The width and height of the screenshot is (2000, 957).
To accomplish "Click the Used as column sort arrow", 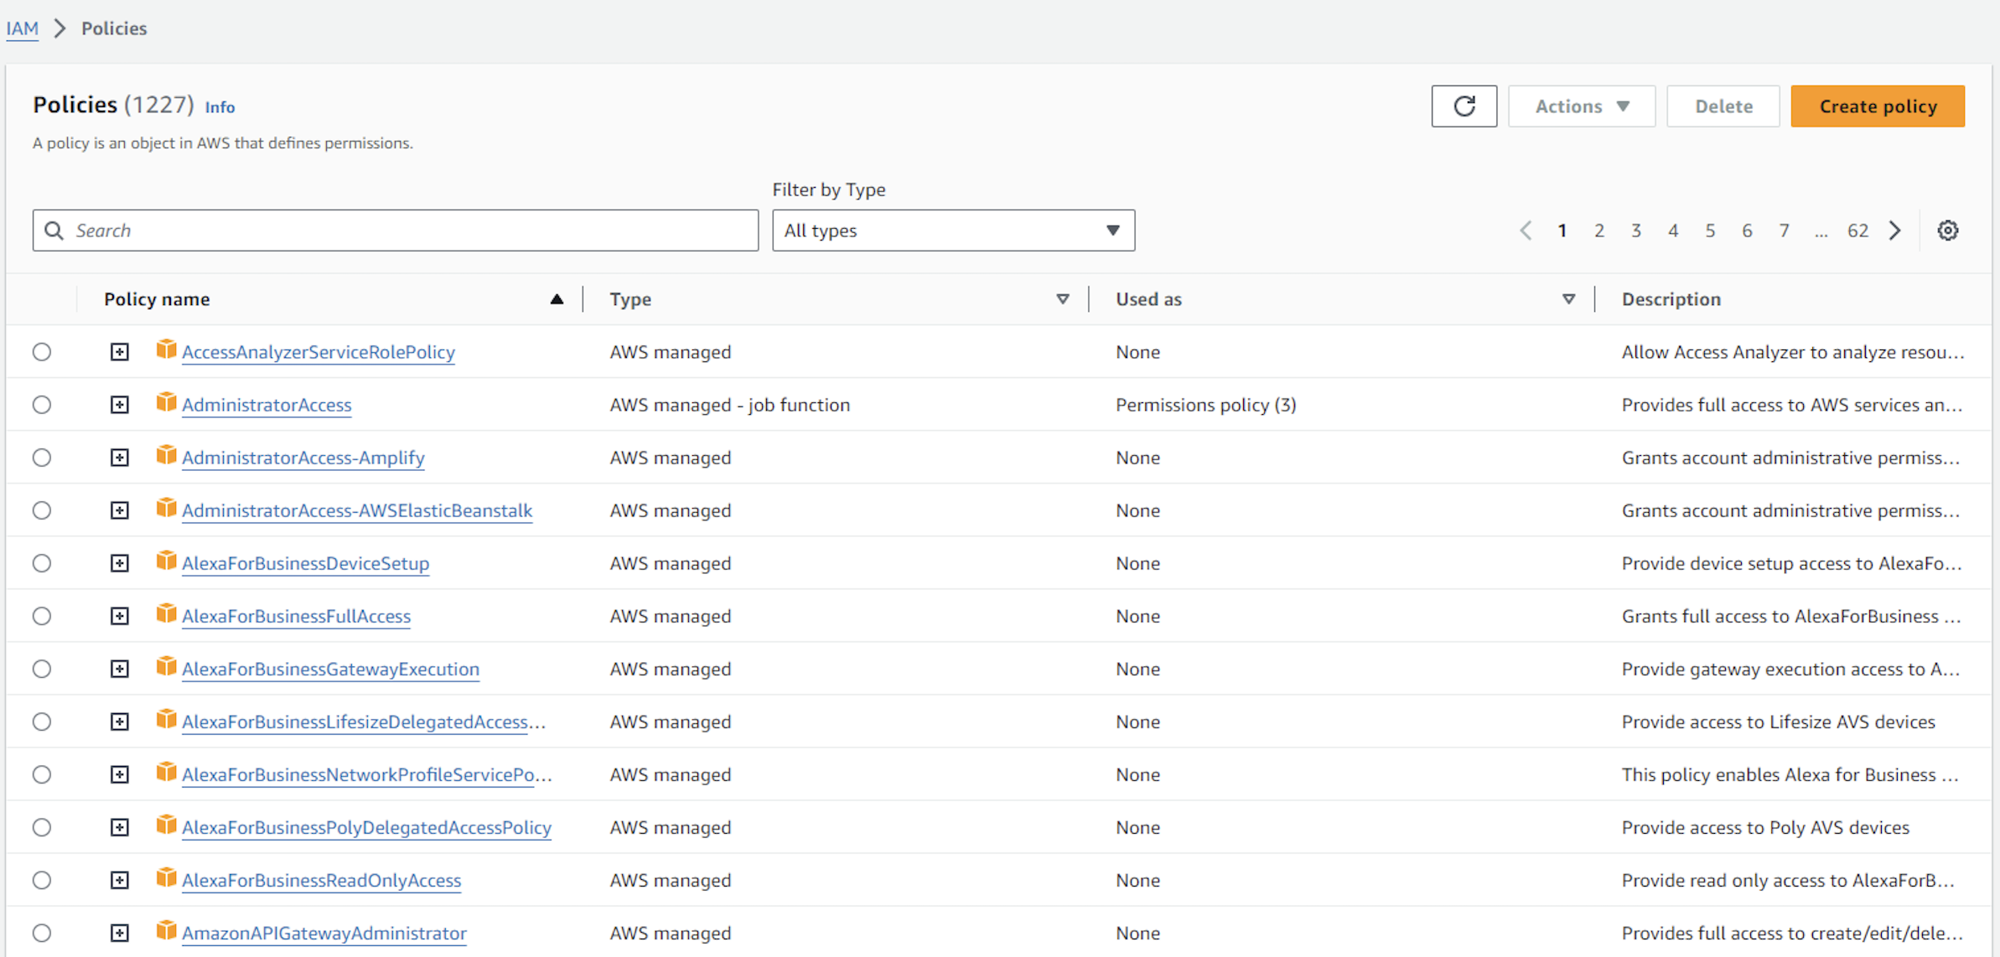I will 1568,299.
